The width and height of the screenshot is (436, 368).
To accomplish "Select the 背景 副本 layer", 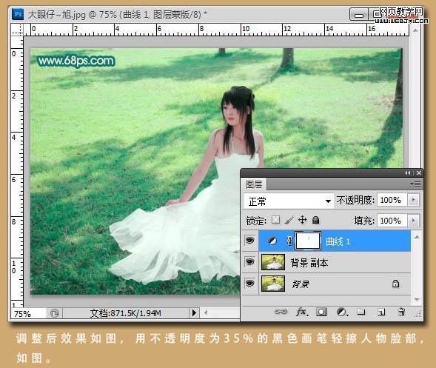I will coord(335,262).
